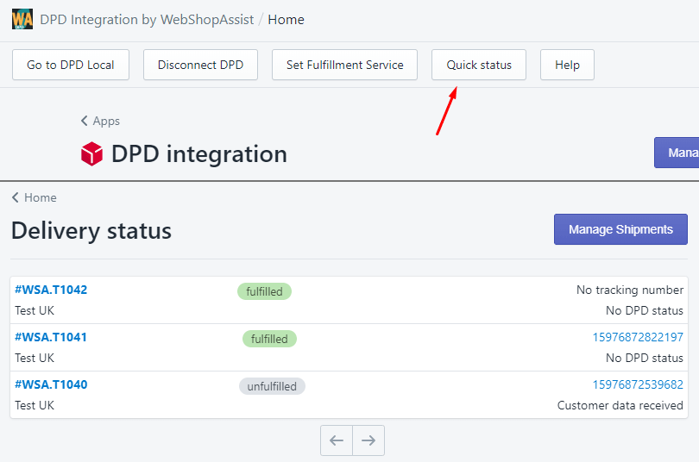
Task: Click the fulfilled badge on order WSA.T1042
Action: pos(264,291)
